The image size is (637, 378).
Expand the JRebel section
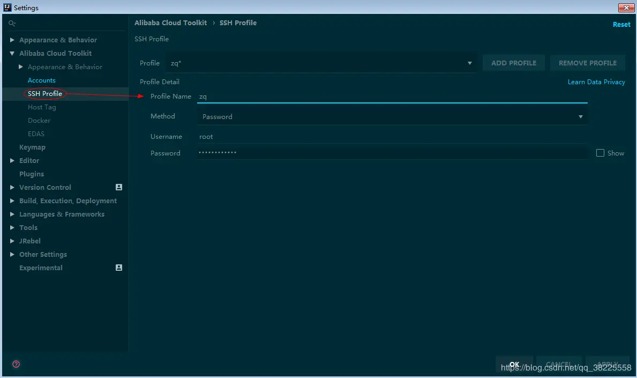coord(12,241)
